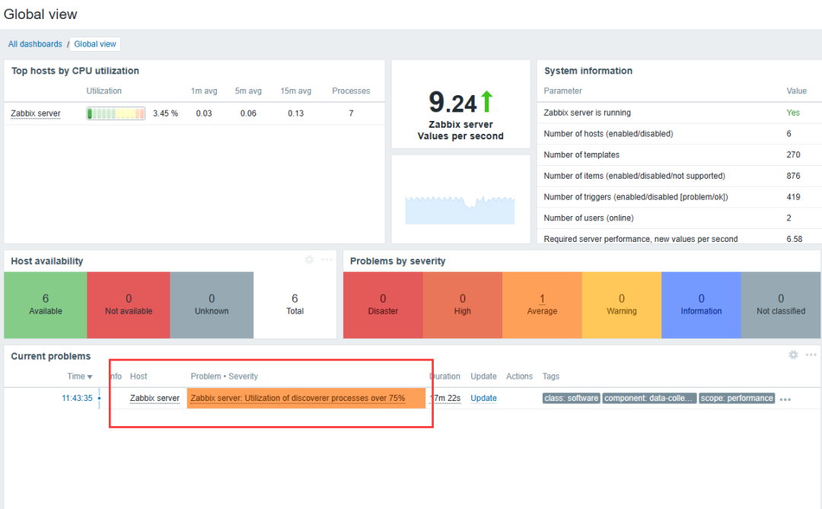The image size is (822, 509).
Task: Open Current problems widget settings gear
Action: coord(793,355)
